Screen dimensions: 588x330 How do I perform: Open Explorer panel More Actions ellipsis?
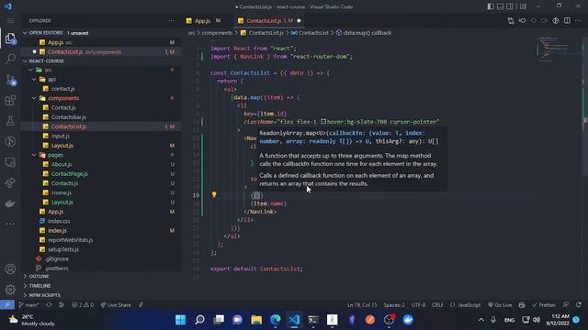pos(172,20)
